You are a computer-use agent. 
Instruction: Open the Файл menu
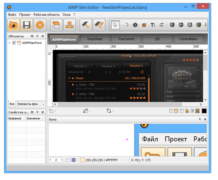pos(12,15)
